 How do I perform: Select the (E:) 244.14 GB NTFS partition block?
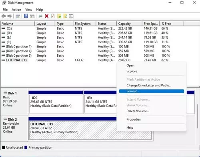coord(100,102)
